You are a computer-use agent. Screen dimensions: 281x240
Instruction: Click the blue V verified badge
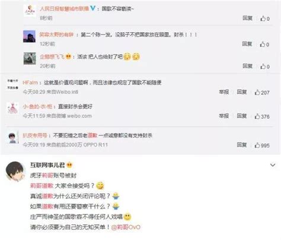(92, 8)
